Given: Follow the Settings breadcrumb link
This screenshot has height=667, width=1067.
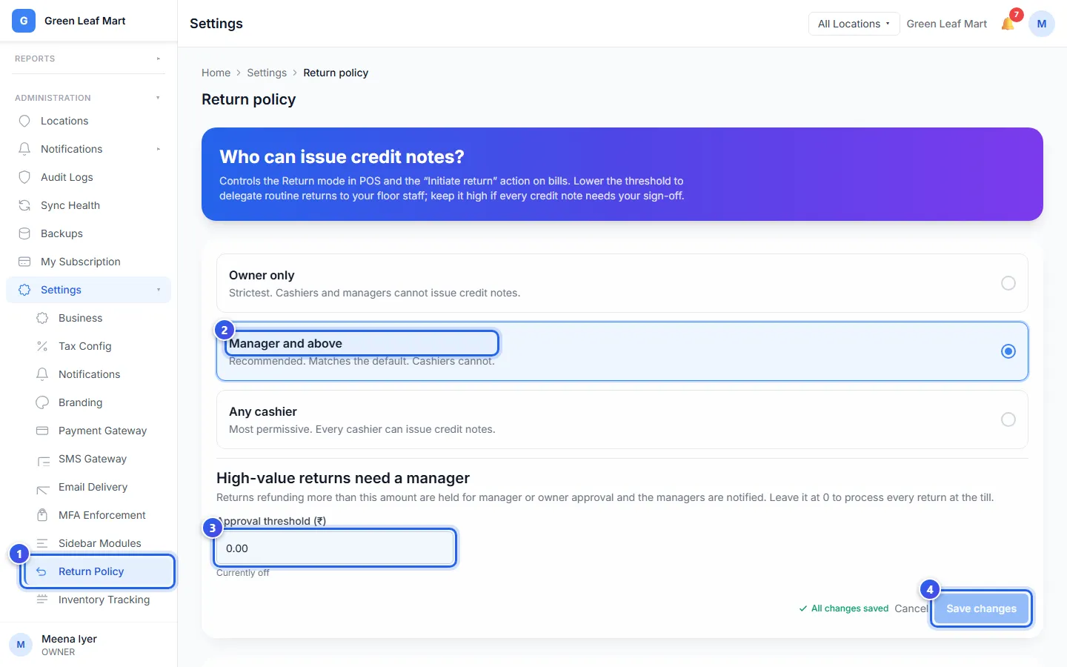Looking at the screenshot, I should pos(267,73).
